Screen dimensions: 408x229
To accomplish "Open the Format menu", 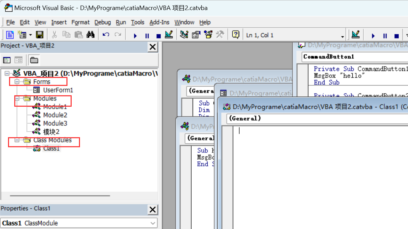I will (80, 22).
